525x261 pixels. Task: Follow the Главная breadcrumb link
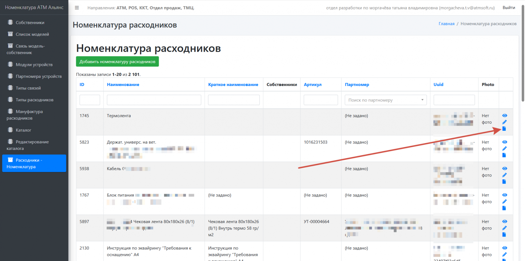coord(446,24)
